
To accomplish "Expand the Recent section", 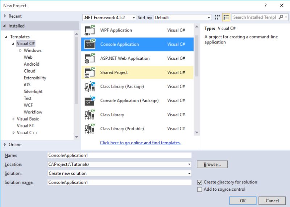I will tap(5, 16).
